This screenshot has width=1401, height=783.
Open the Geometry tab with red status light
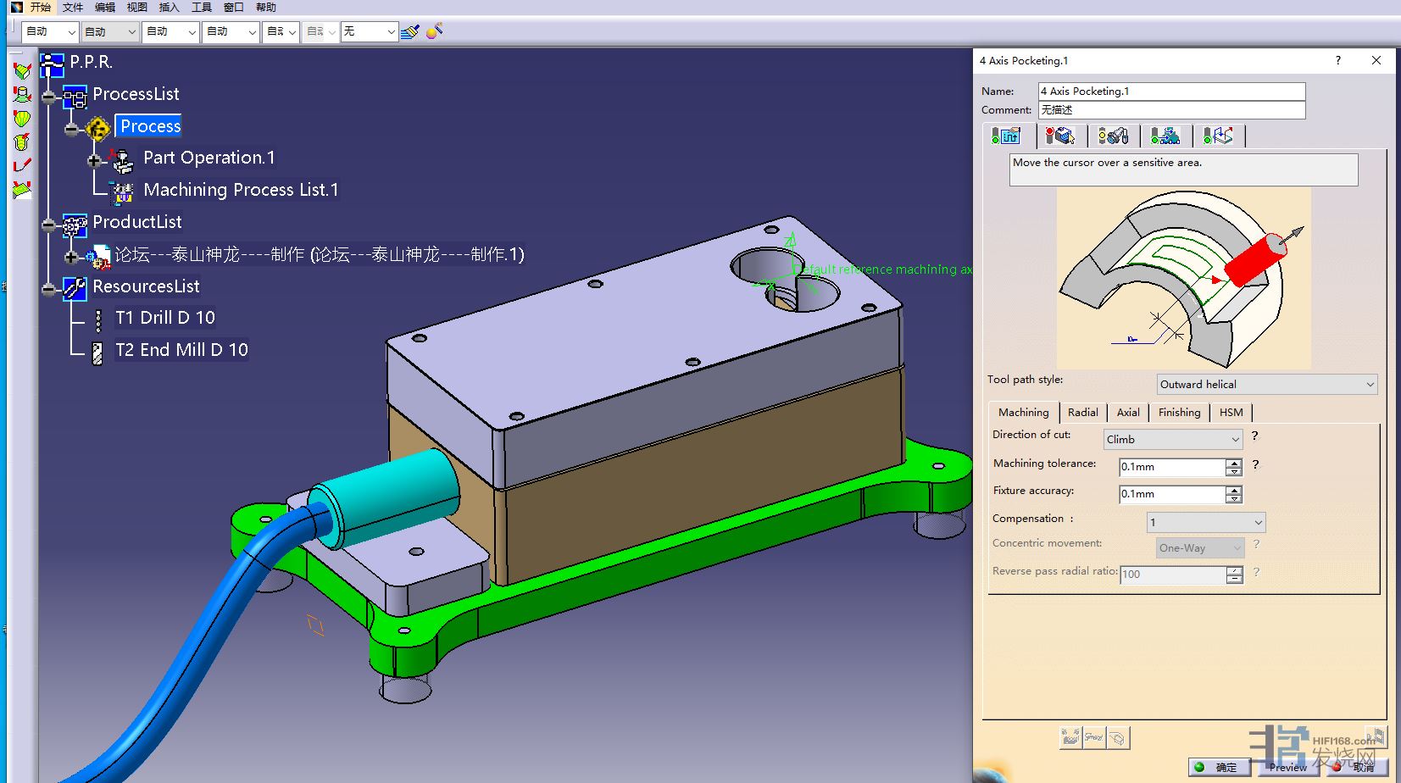click(1059, 136)
